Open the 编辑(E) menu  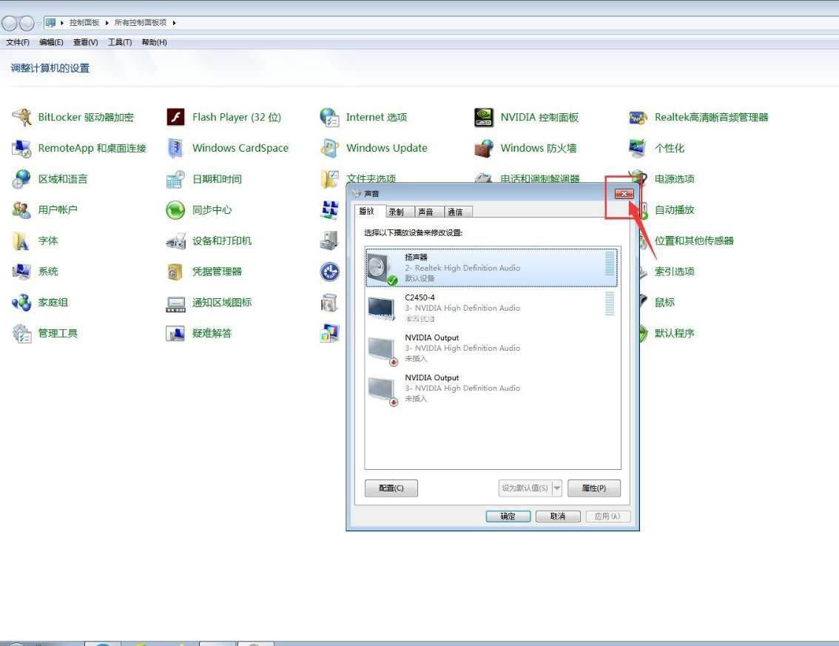point(51,42)
